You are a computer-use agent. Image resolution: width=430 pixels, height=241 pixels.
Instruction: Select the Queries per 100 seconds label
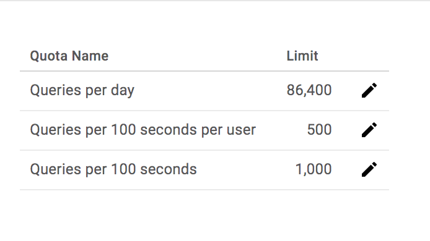pyautogui.click(x=113, y=169)
